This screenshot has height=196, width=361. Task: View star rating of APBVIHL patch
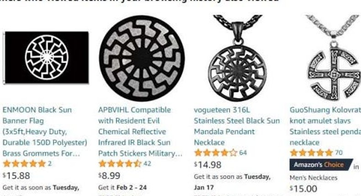click(x=120, y=164)
